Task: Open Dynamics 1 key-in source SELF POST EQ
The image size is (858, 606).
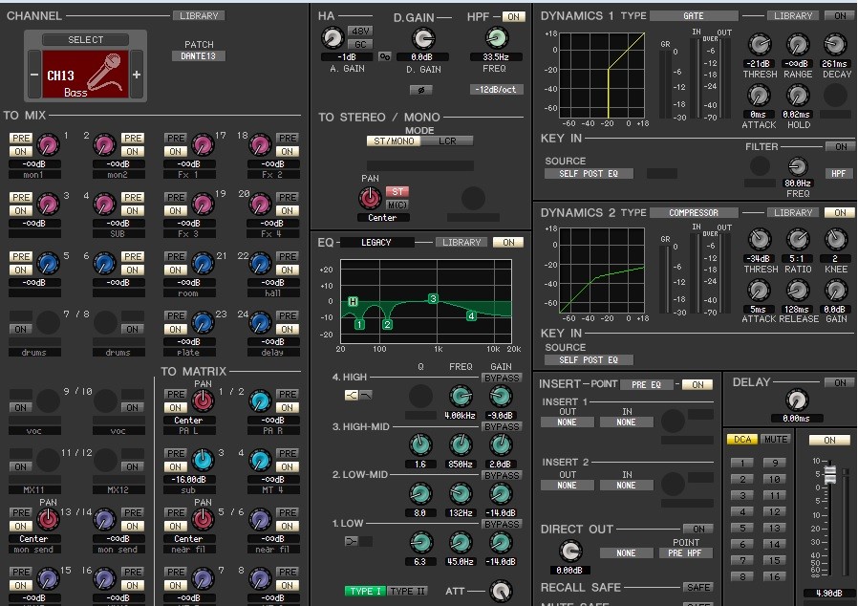Action: [589, 173]
